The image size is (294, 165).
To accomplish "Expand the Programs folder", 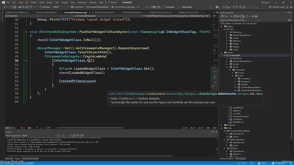I will (221, 125).
